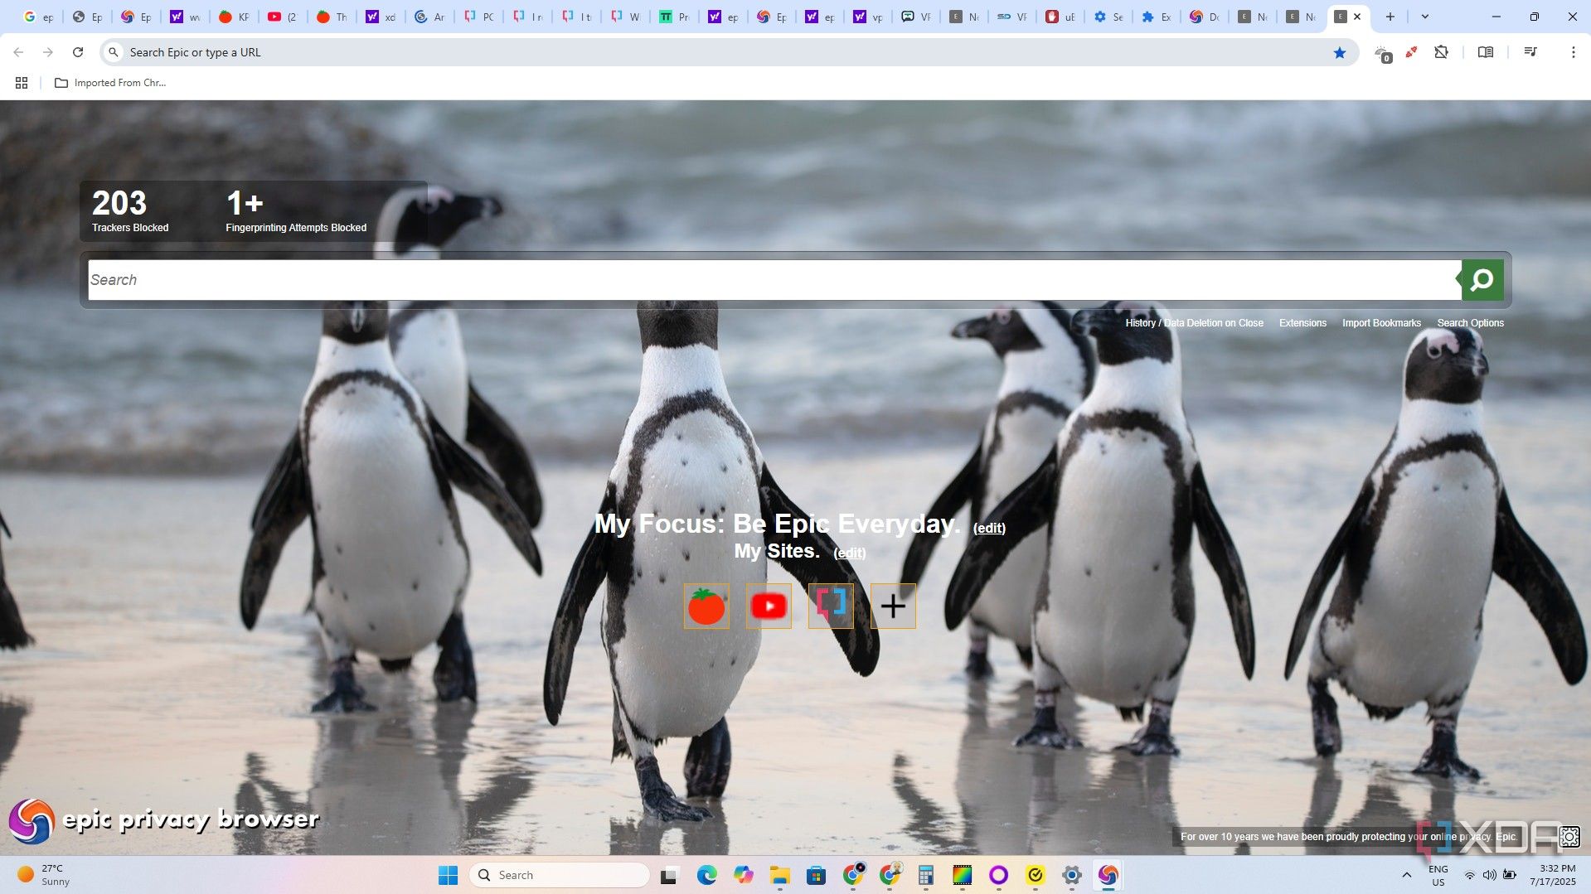Open the Imported From Chr... bookmarks folder
This screenshot has height=894, width=1591.
pyautogui.click(x=110, y=83)
